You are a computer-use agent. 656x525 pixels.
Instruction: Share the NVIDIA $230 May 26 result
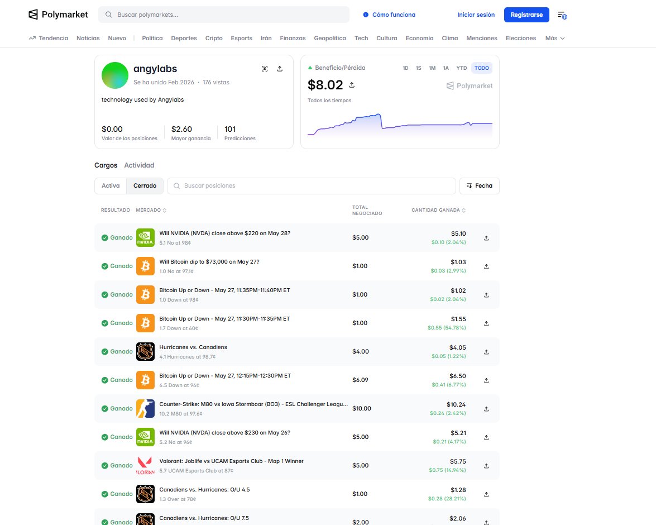(x=486, y=437)
